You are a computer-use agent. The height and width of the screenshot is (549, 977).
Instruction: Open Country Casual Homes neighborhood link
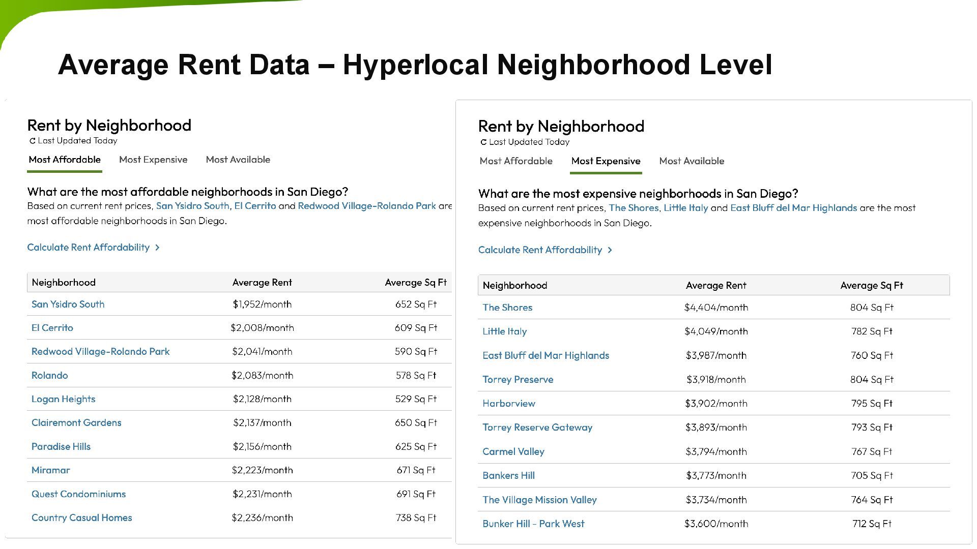point(81,518)
